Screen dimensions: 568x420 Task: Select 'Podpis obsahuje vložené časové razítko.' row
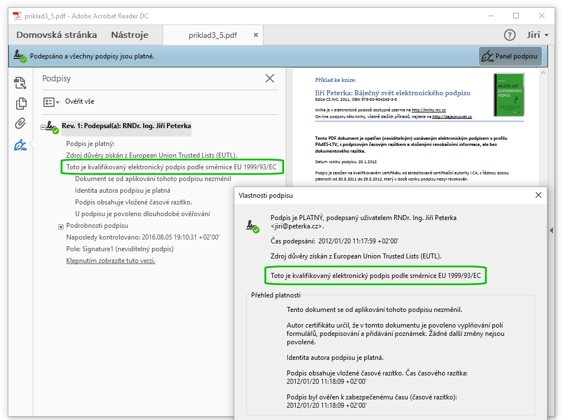click(133, 202)
